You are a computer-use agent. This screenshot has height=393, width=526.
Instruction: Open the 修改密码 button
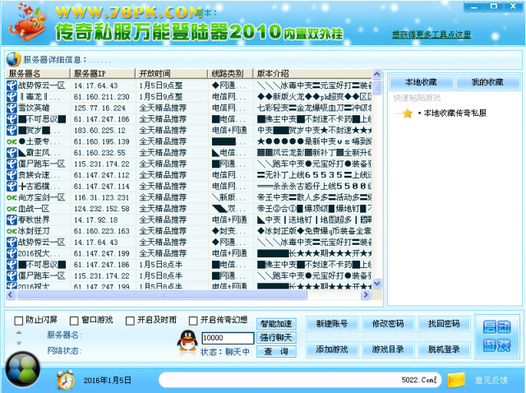[x=388, y=324]
